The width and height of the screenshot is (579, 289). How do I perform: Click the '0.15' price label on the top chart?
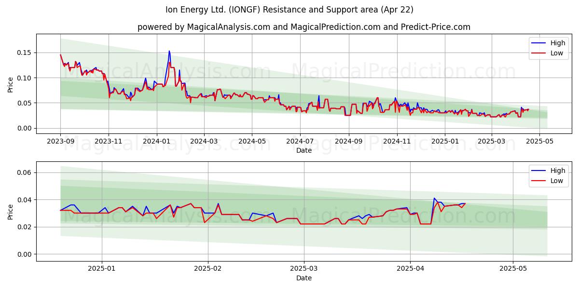[x=25, y=53]
